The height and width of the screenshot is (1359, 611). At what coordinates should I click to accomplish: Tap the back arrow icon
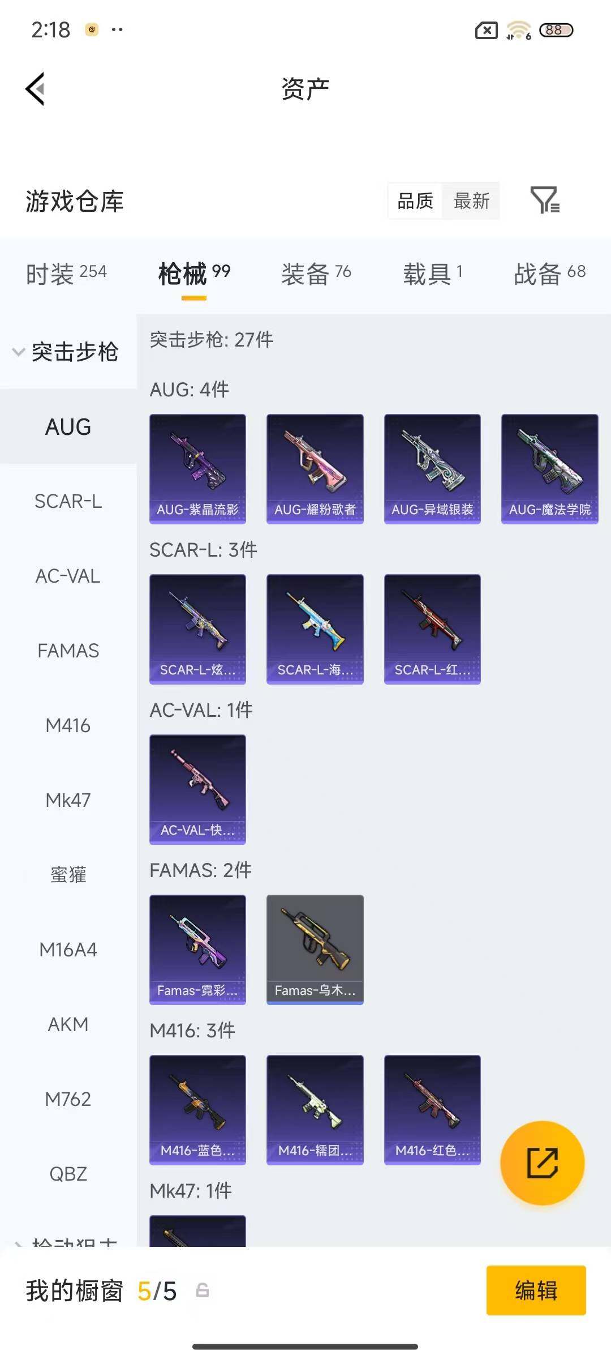35,89
